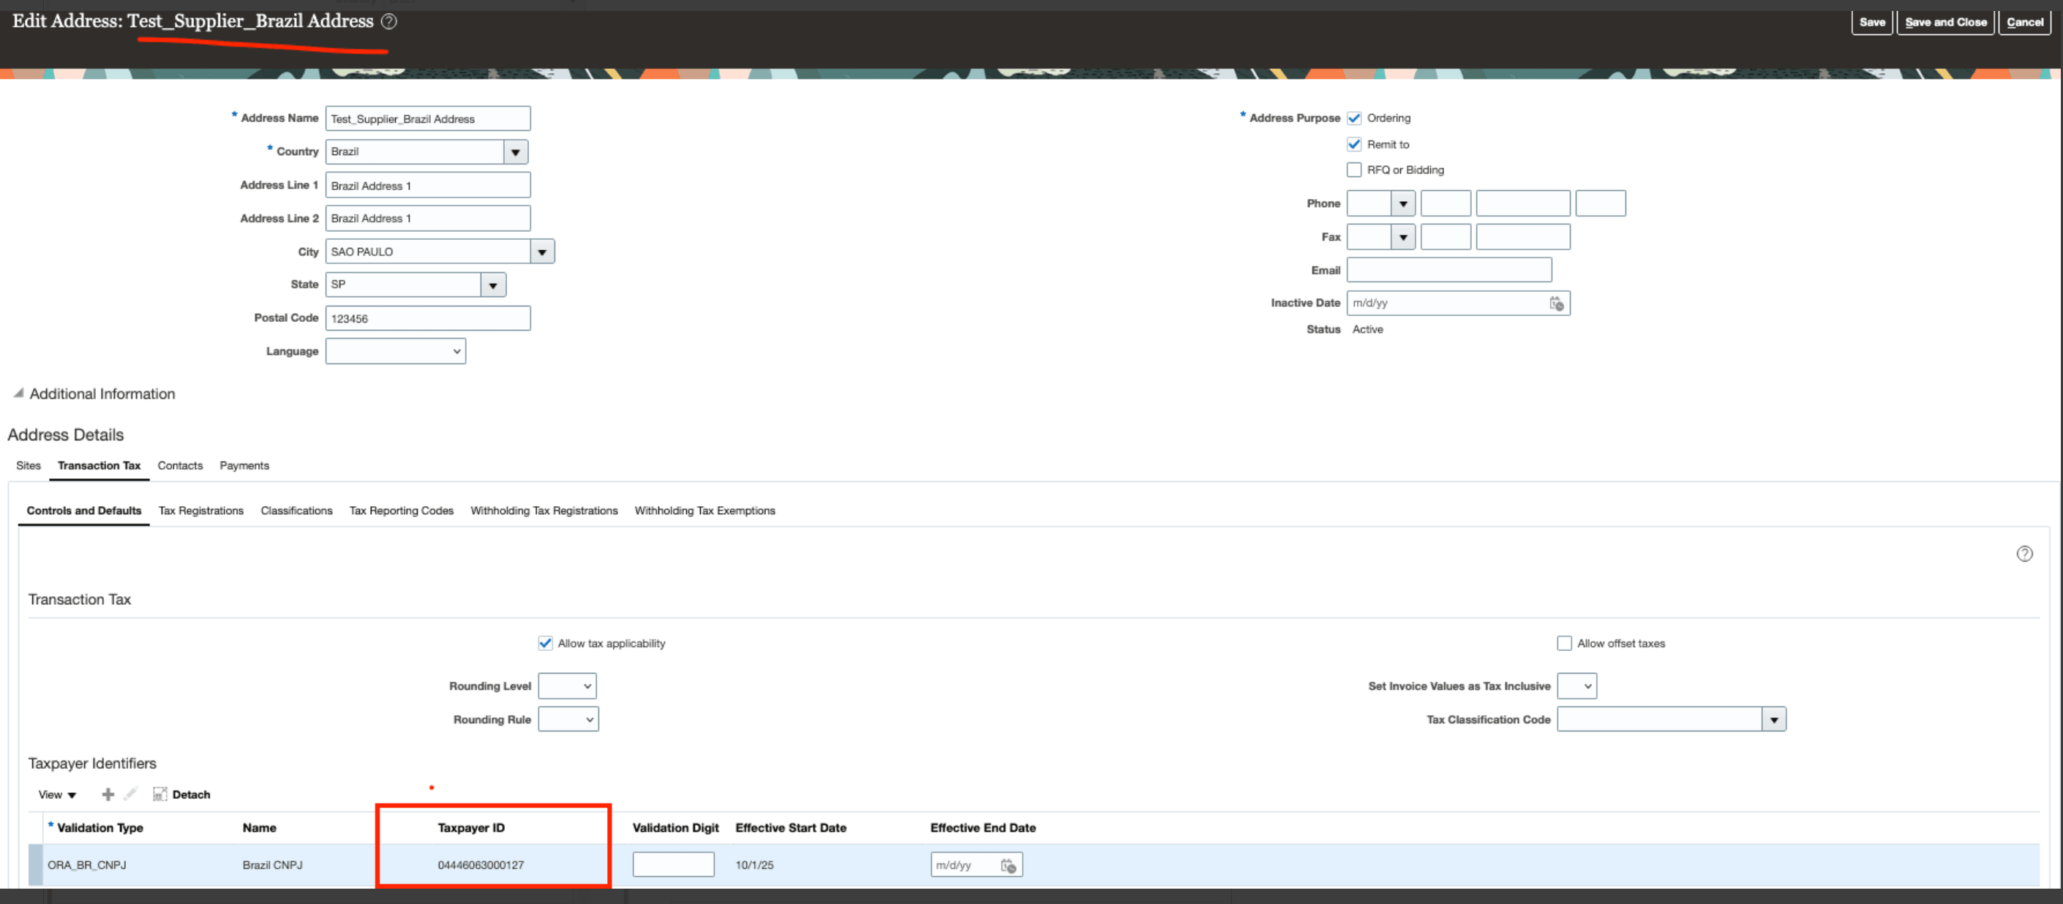
Task: Open the calendar picker for Inactive Date
Action: [x=1556, y=303]
